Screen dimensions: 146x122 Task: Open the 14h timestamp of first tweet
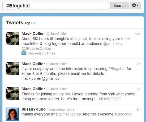point(138,34)
